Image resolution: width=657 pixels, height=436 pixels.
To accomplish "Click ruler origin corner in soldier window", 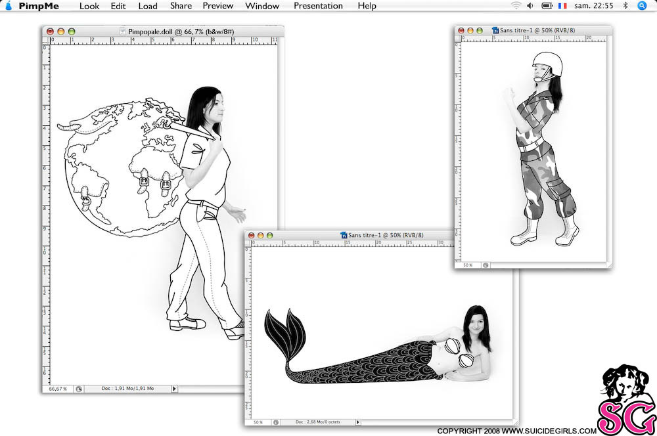I will tap(457, 39).
